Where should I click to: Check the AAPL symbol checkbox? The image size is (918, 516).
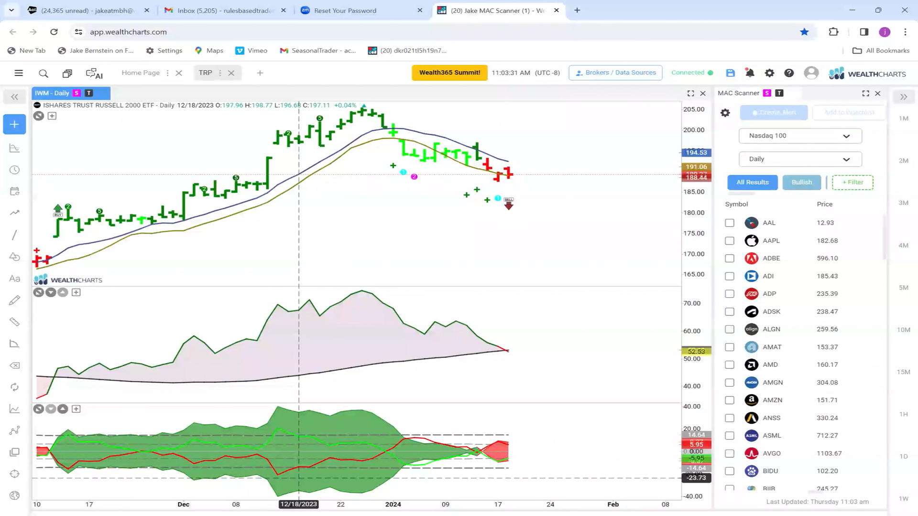pyautogui.click(x=730, y=241)
